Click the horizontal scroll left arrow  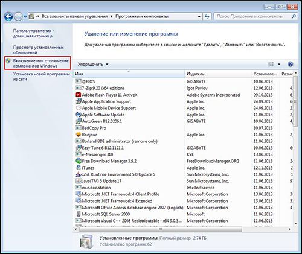pyautogui.click(x=76, y=229)
